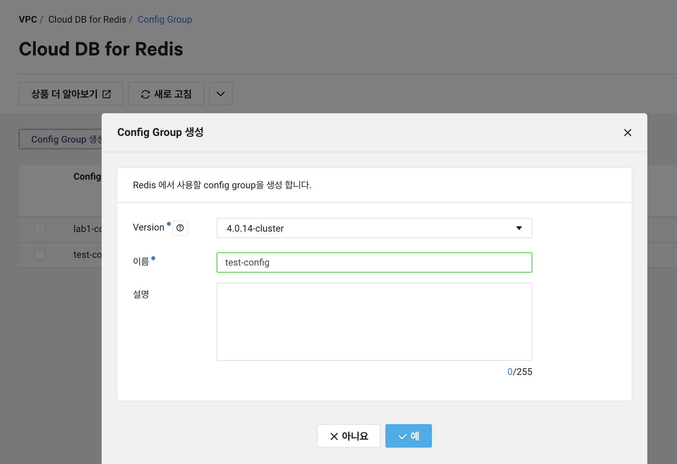Click the down arrow in Version select

(x=519, y=228)
